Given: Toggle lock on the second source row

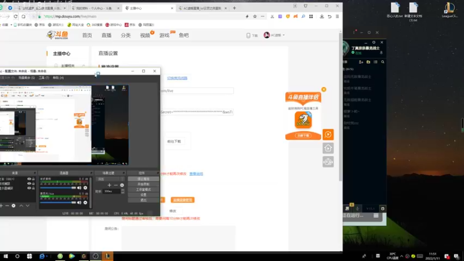Looking at the screenshot, I should [x=33, y=183].
